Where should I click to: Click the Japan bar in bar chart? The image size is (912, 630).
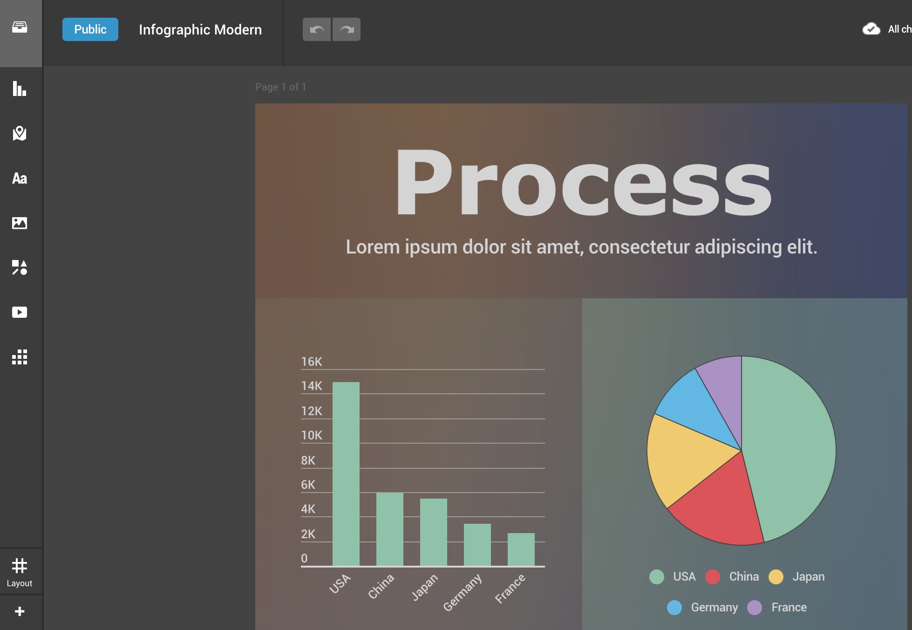point(434,532)
